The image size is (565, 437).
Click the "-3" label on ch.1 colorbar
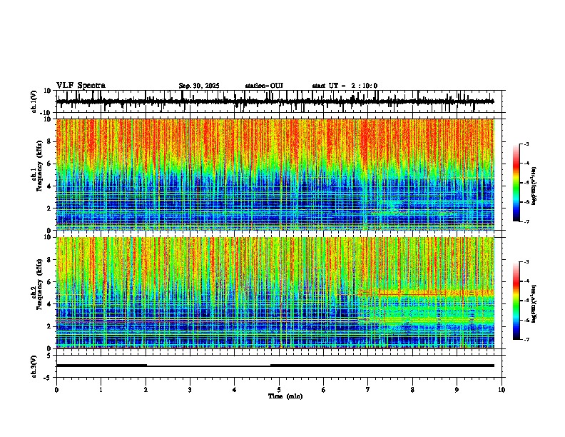coord(526,144)
